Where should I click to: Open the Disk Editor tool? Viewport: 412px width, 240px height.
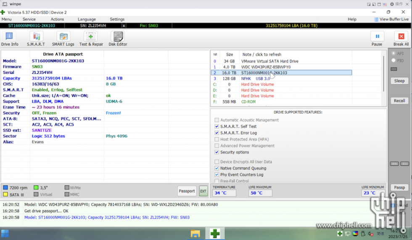[118, 39]
